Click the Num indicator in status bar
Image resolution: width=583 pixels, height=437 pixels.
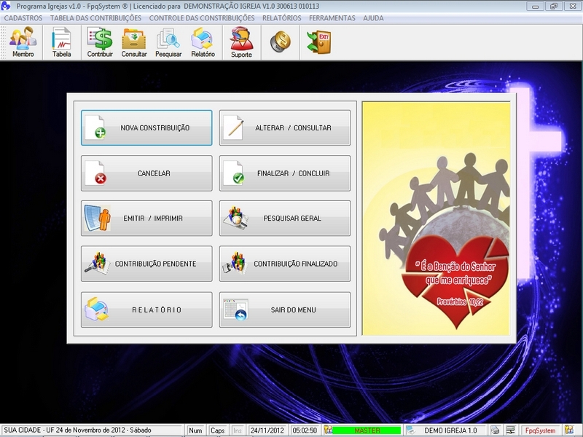coord(195,430)
